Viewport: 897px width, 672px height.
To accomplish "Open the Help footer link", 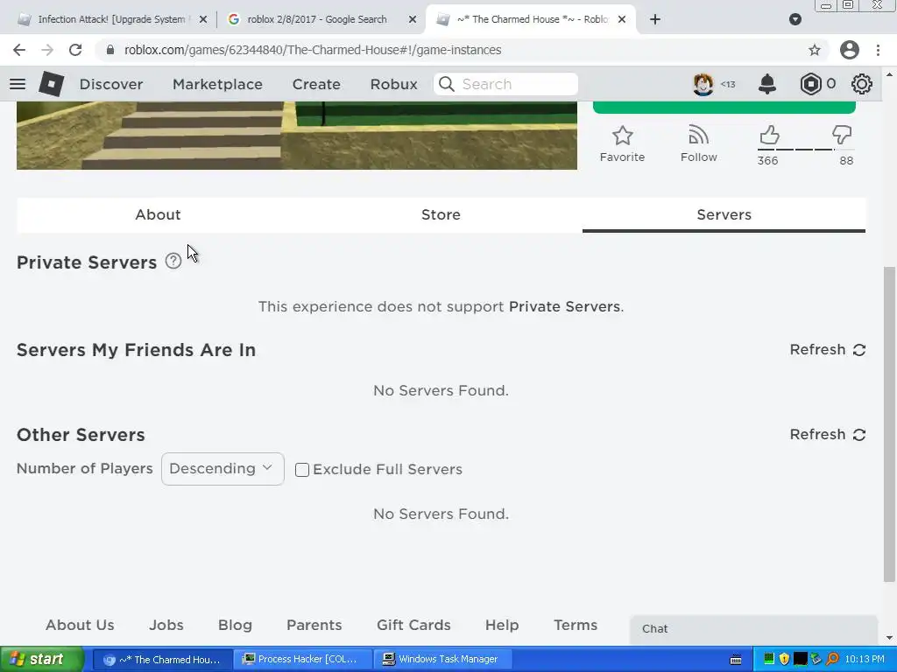I will (x=502, y=625).
